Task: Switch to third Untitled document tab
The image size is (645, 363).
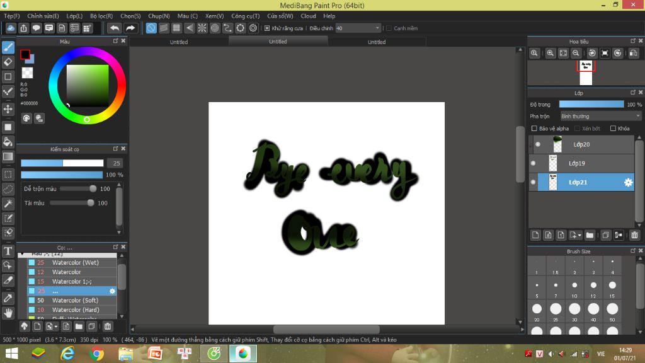Action: click(x=377, y=42)
